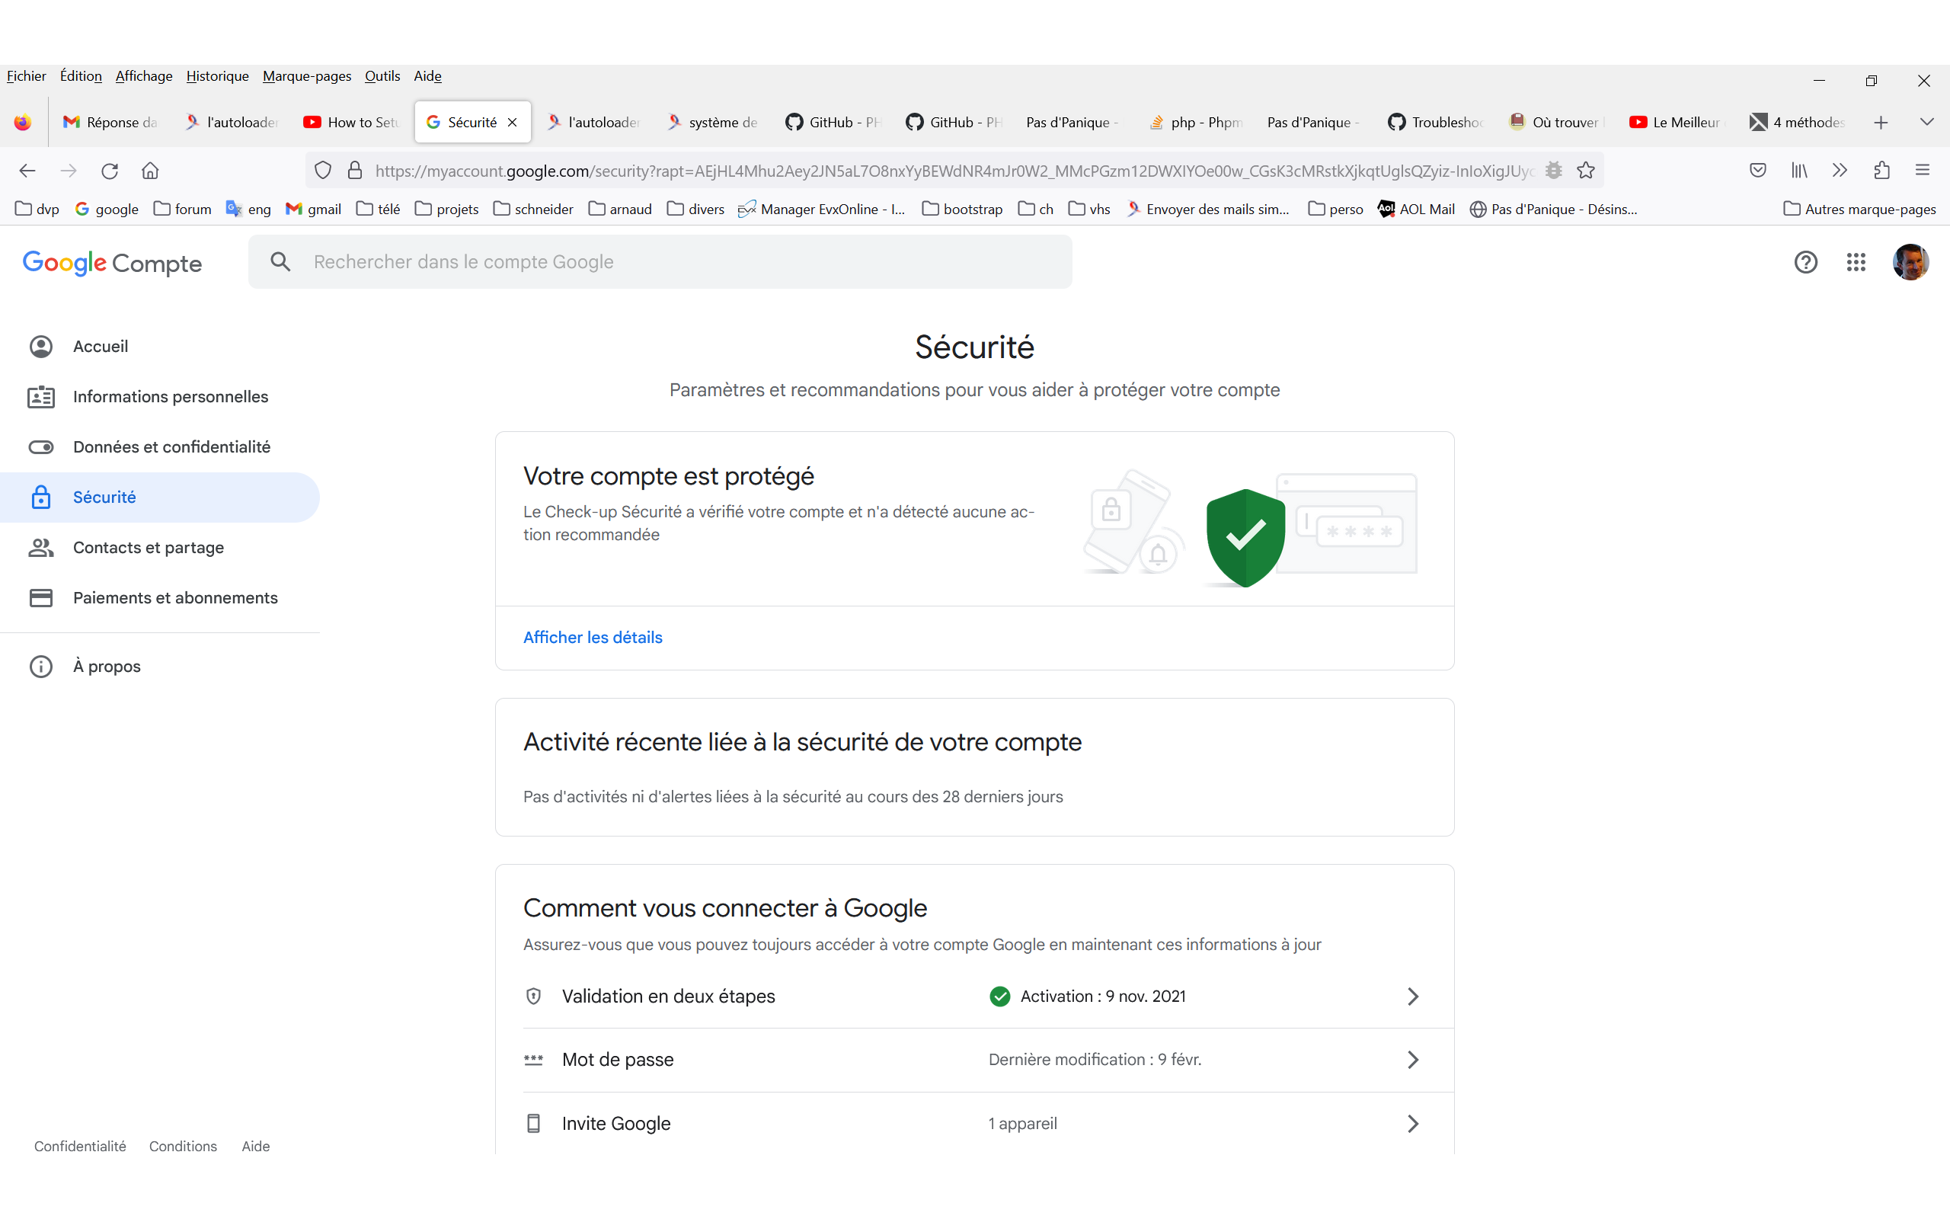1950x1219 pixels.
Task: Open the AOL Mail bookmark
Action: 1417,210
